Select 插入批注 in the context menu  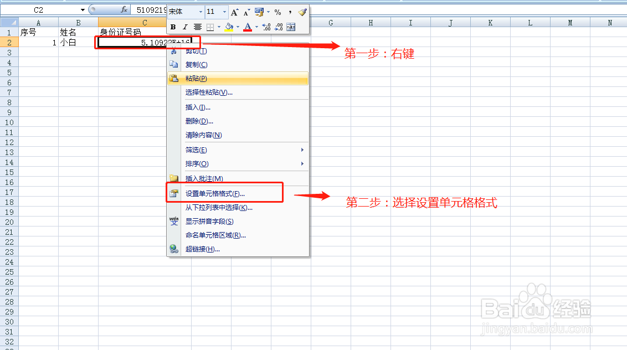205,178
